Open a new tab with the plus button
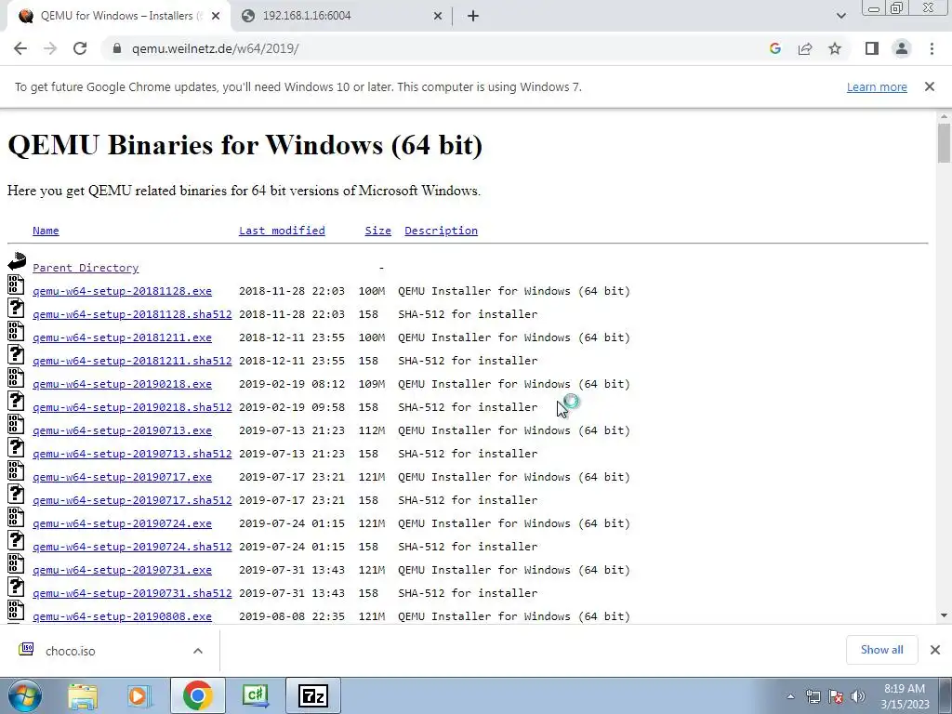The image size is (952, 714). [473, 16]
